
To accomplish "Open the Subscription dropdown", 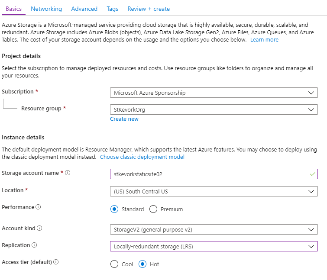I will (x=214, y=93).
